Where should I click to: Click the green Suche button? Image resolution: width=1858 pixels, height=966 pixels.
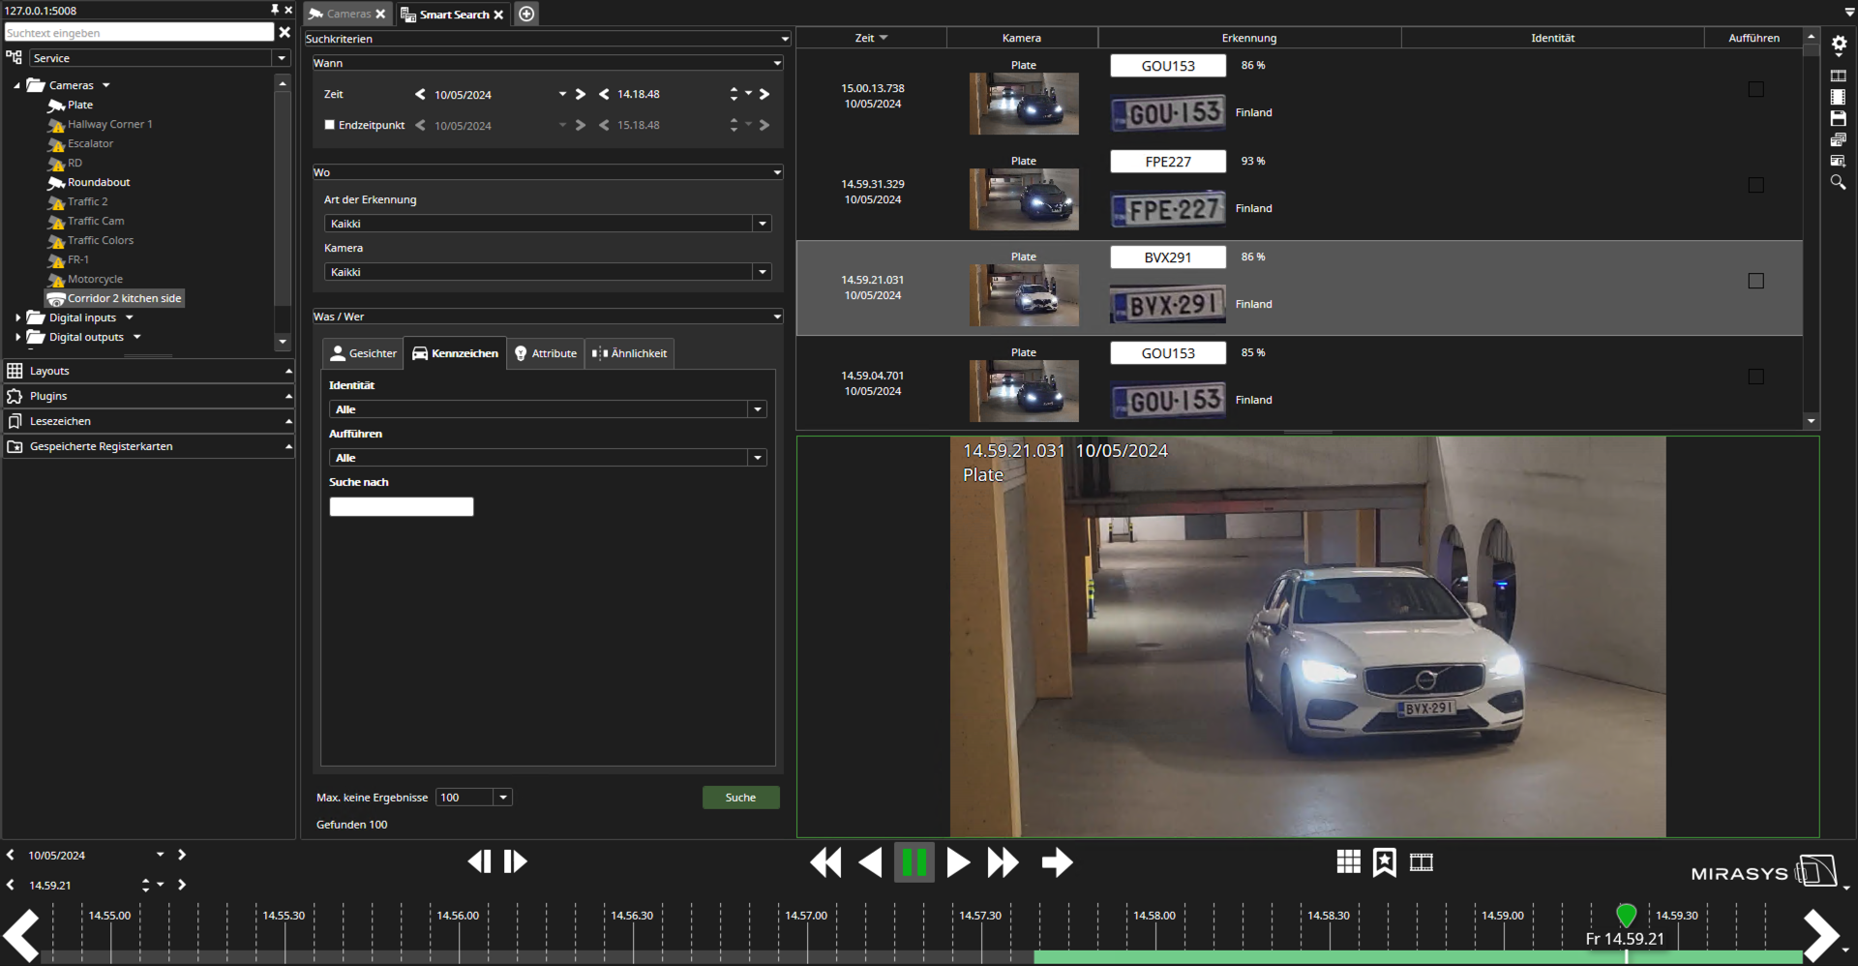(x=740, y=798)
